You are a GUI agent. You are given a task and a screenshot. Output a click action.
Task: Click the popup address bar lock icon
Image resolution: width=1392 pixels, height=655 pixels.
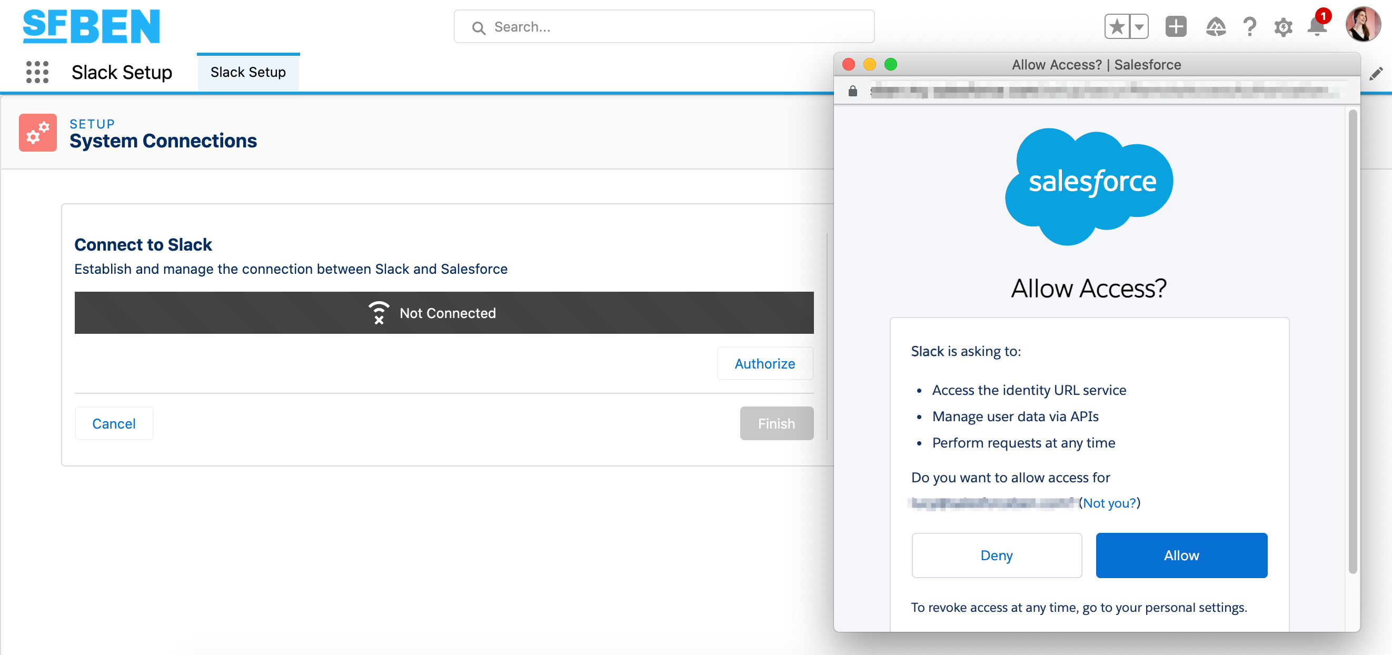pos(853,91)
